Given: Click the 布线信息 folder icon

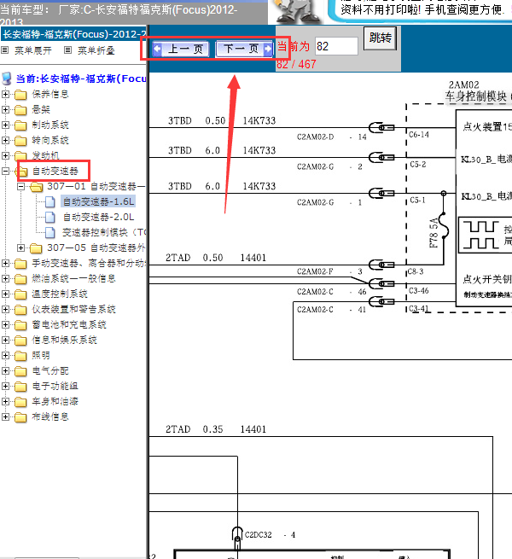Looking at the screenshot, I should tap(20, 417).
